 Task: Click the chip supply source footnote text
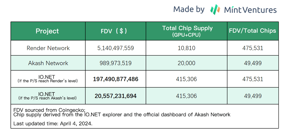click(x=122, y=114)
